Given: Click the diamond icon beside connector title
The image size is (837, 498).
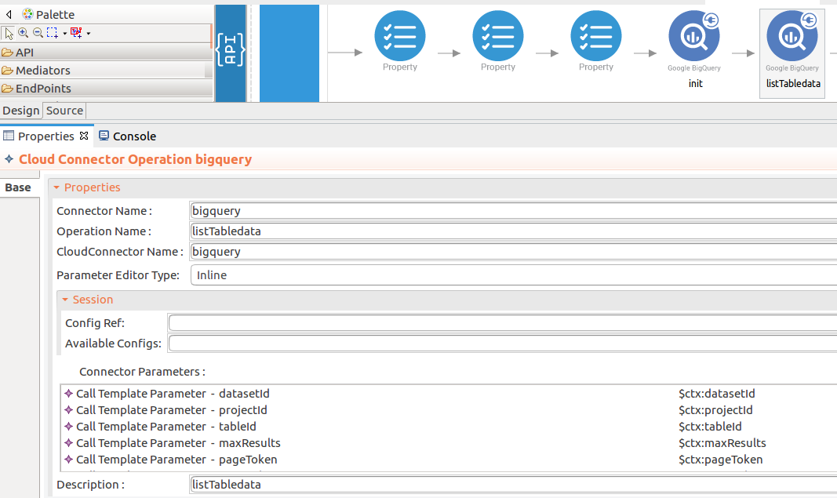Looking at the screenshot, I should (x=9, y=159).
